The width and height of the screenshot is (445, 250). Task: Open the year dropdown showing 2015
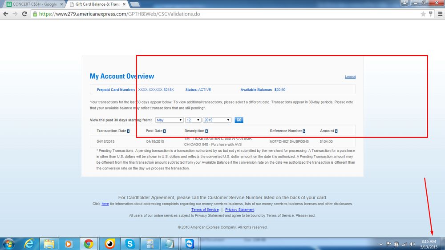217,120
